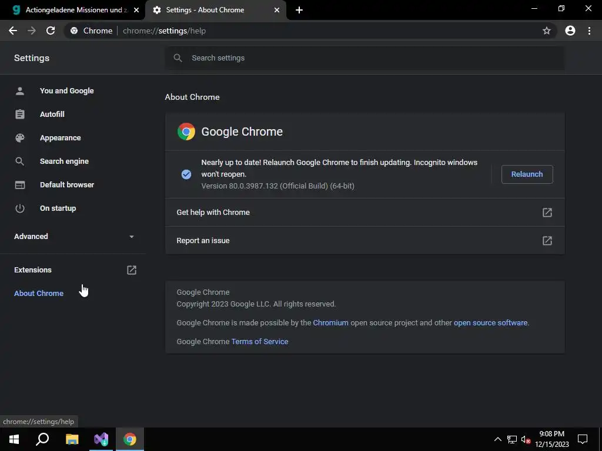The image size is (602, 451).
Task: Click the power icon beside On startup
Action: tap(20, 208)
